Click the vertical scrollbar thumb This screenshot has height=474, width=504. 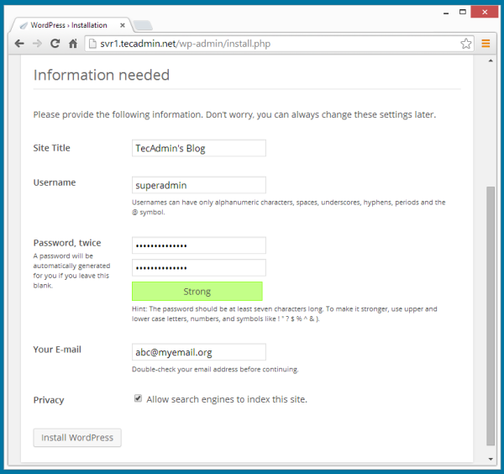491,315
